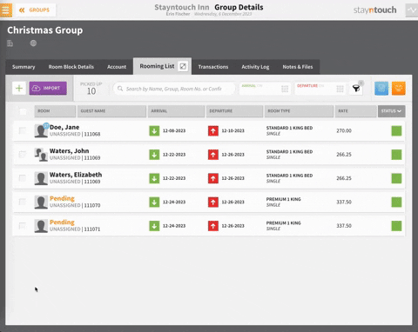
Task: Go back to Groups
Action: [35, 10]
